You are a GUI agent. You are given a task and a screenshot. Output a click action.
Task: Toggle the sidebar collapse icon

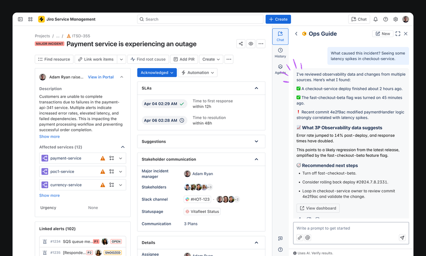pyautogui.click(x=20, y=19)
